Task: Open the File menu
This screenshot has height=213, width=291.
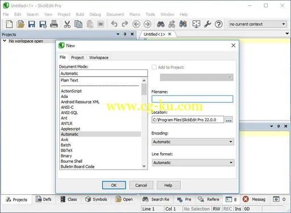Action: [6, 14]
